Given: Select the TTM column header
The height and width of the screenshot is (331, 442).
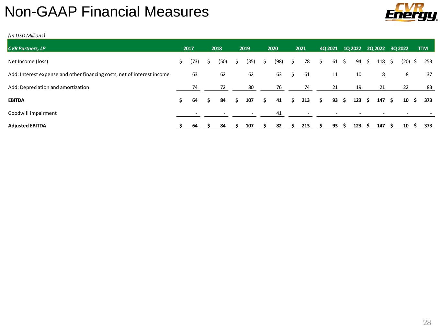Looking at the screenshot, I should (x=423, y=48).
